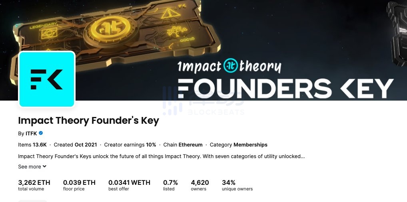Click the blue verified badge beside ITFK
407x202 pixels.
[41, 133]
